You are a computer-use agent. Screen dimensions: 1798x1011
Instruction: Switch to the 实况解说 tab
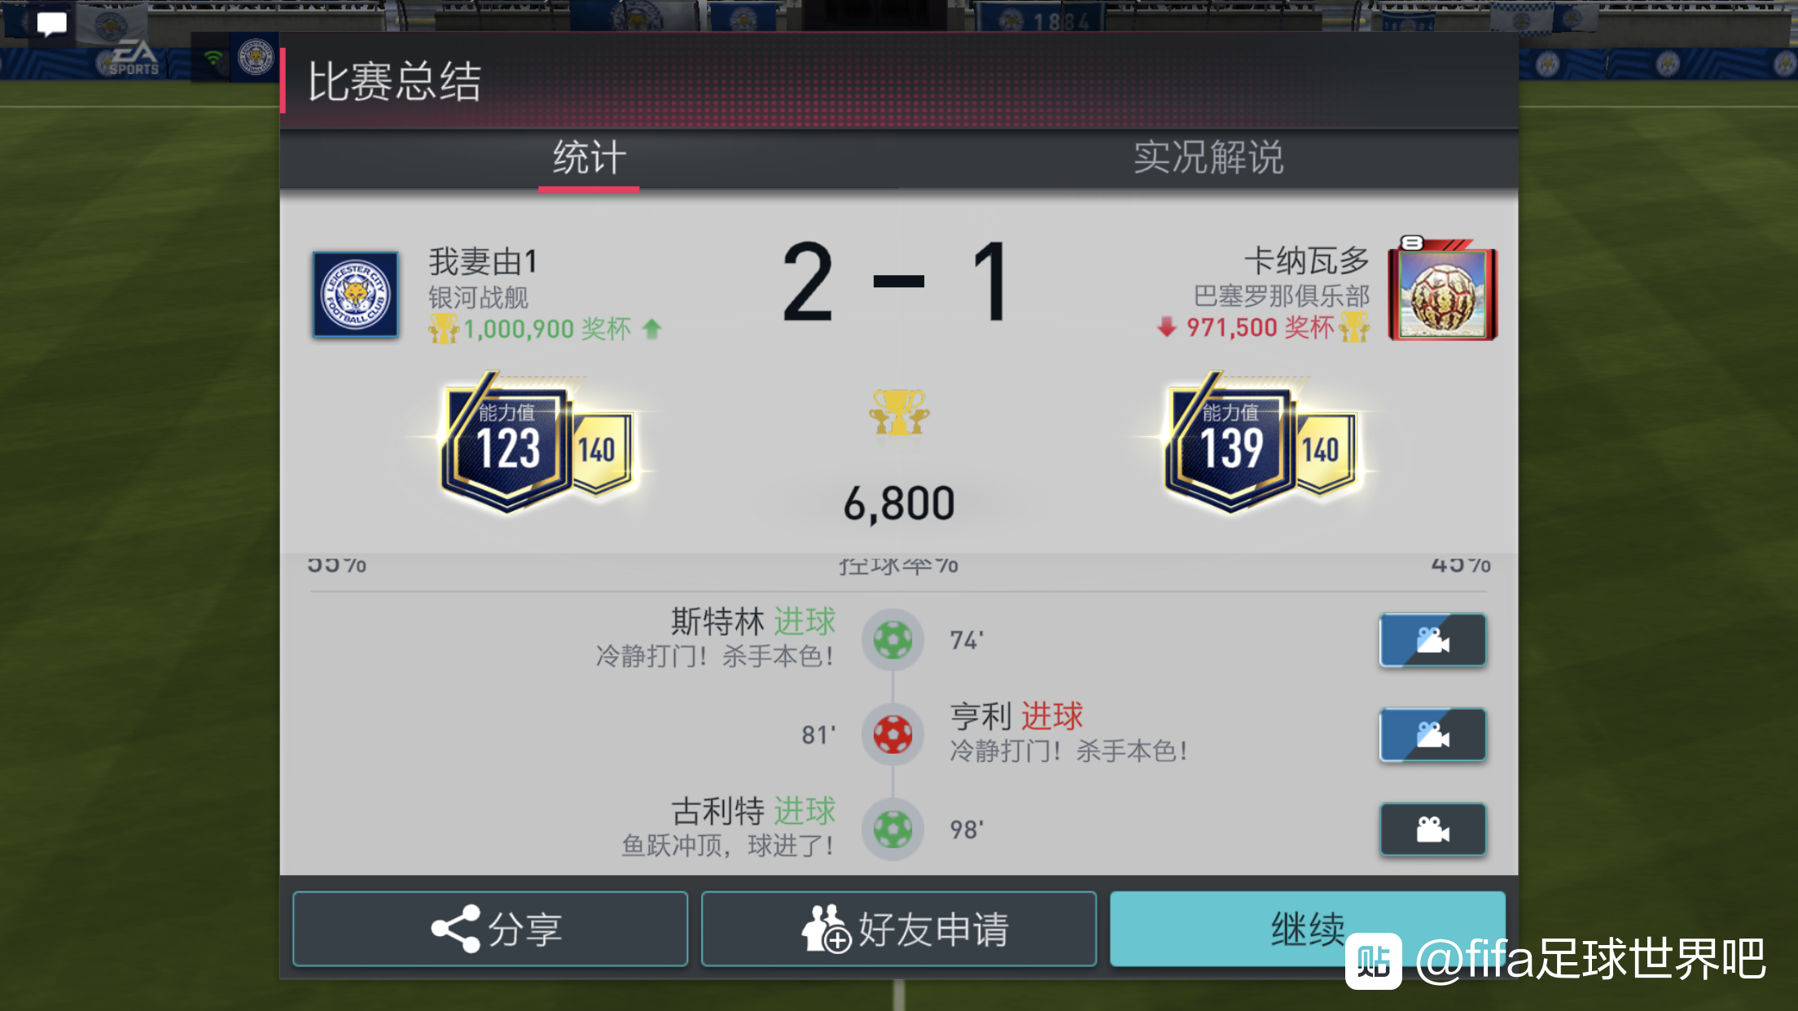click(1208, 158)
